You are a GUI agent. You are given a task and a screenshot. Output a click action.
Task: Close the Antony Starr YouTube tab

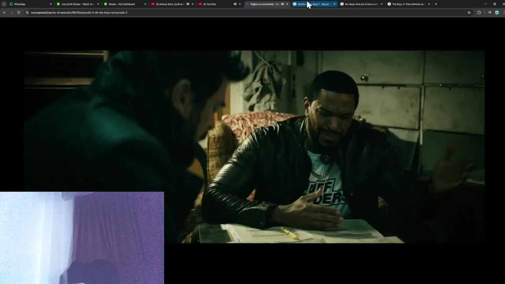(x=193, y=4)
